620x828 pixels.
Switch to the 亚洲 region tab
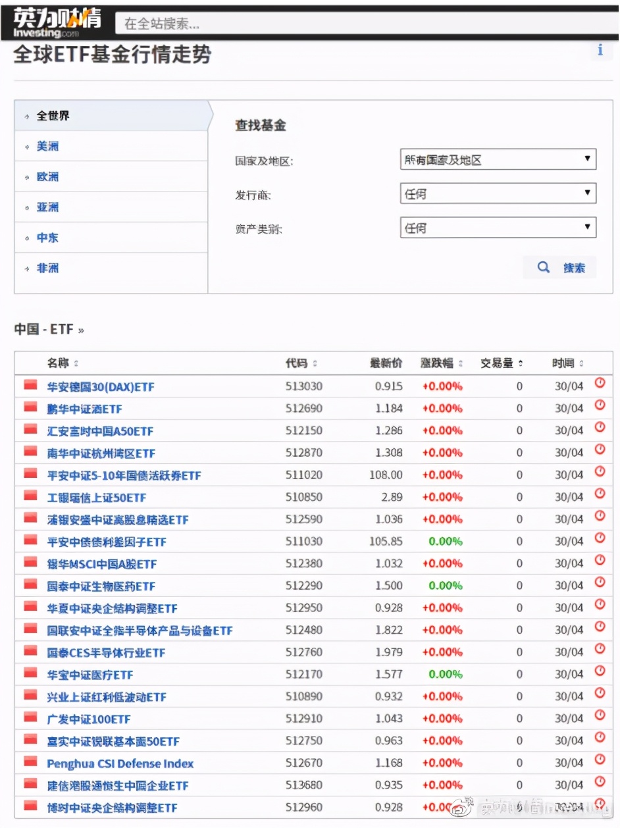point(47,207)
